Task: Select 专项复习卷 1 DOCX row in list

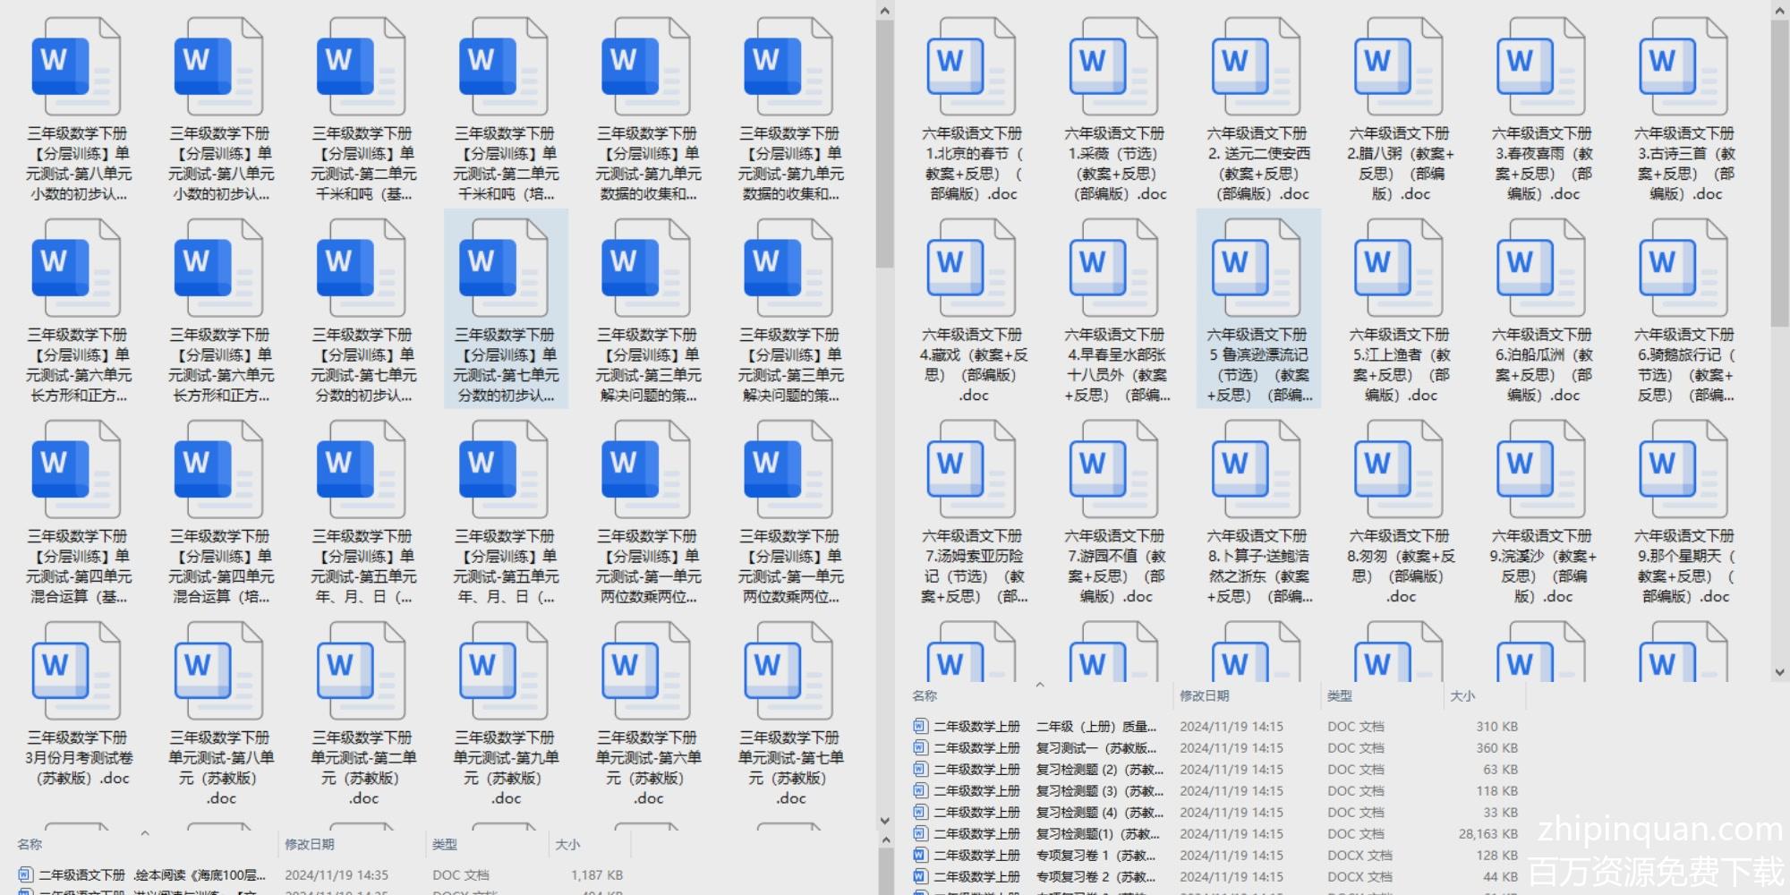Action: pyautogui.click(x=1095, y=856)
